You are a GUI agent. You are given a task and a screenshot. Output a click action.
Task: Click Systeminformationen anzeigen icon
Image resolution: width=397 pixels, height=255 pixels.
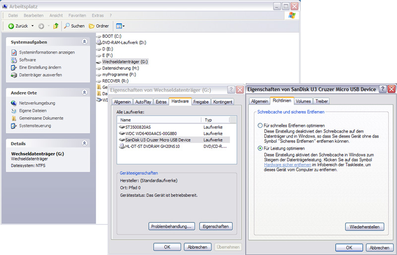coord(14,53)
